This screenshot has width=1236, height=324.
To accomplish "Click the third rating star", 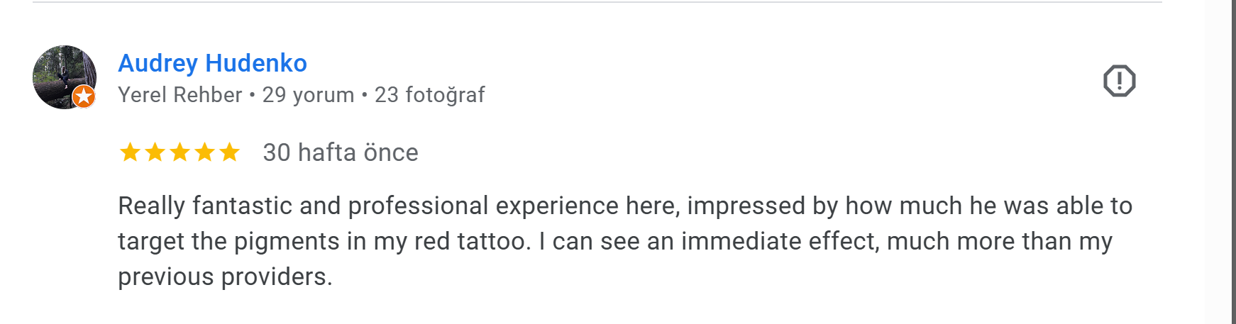I will click(180, 152).
